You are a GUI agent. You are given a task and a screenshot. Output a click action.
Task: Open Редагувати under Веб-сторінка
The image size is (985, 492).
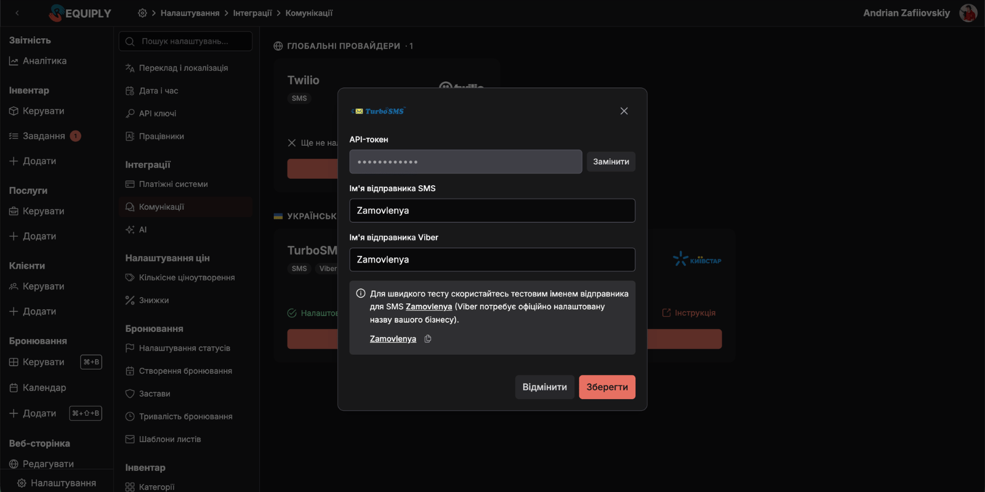[42, 464]
